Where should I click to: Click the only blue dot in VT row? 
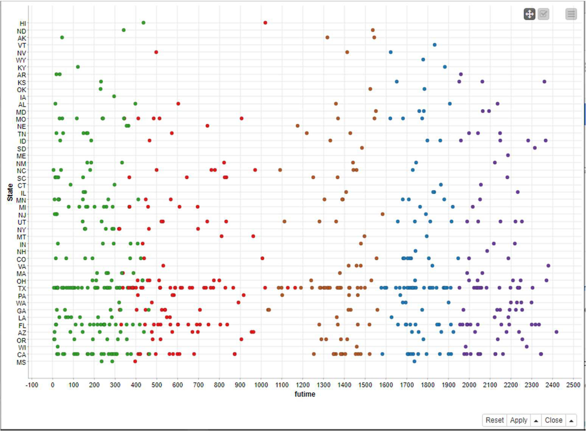tap(434, 45)
